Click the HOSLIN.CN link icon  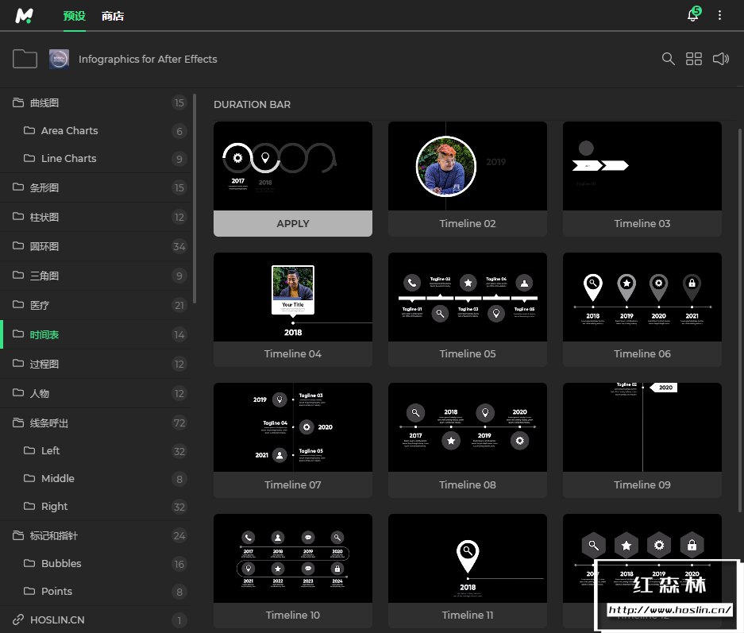tap(18, 619)
